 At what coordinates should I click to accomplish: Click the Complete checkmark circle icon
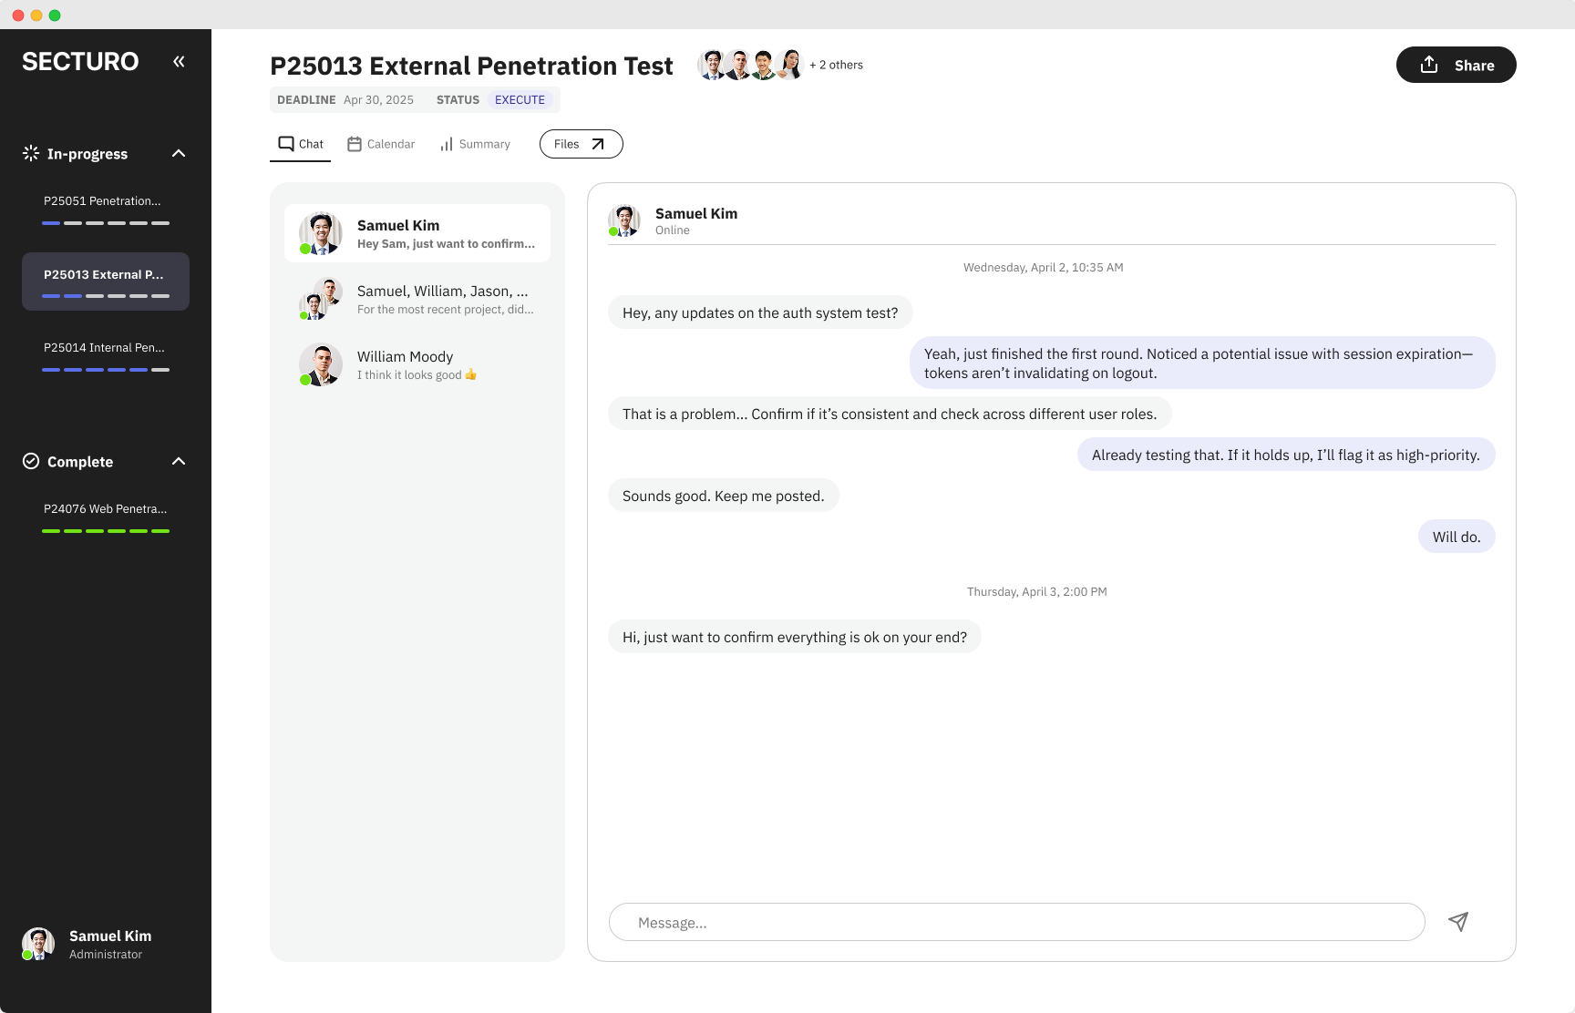tap(31, 461)
